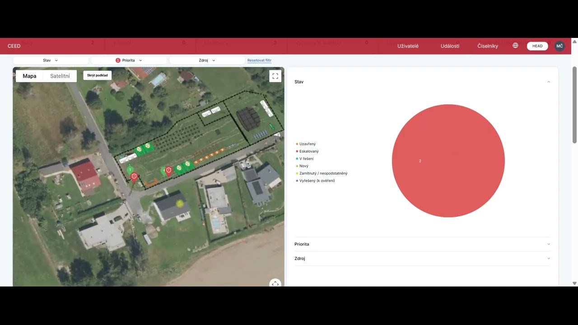This screenshot has width=578, height=325.
Task: Click the red alert marker near road corner
Action: click(134, 177)
